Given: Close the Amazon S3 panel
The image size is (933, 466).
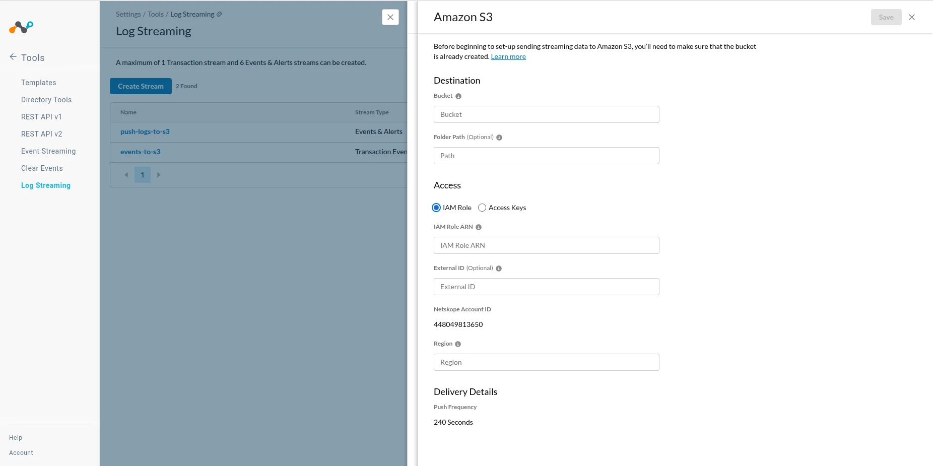Looking at the screenshot, I should (911, 17).
